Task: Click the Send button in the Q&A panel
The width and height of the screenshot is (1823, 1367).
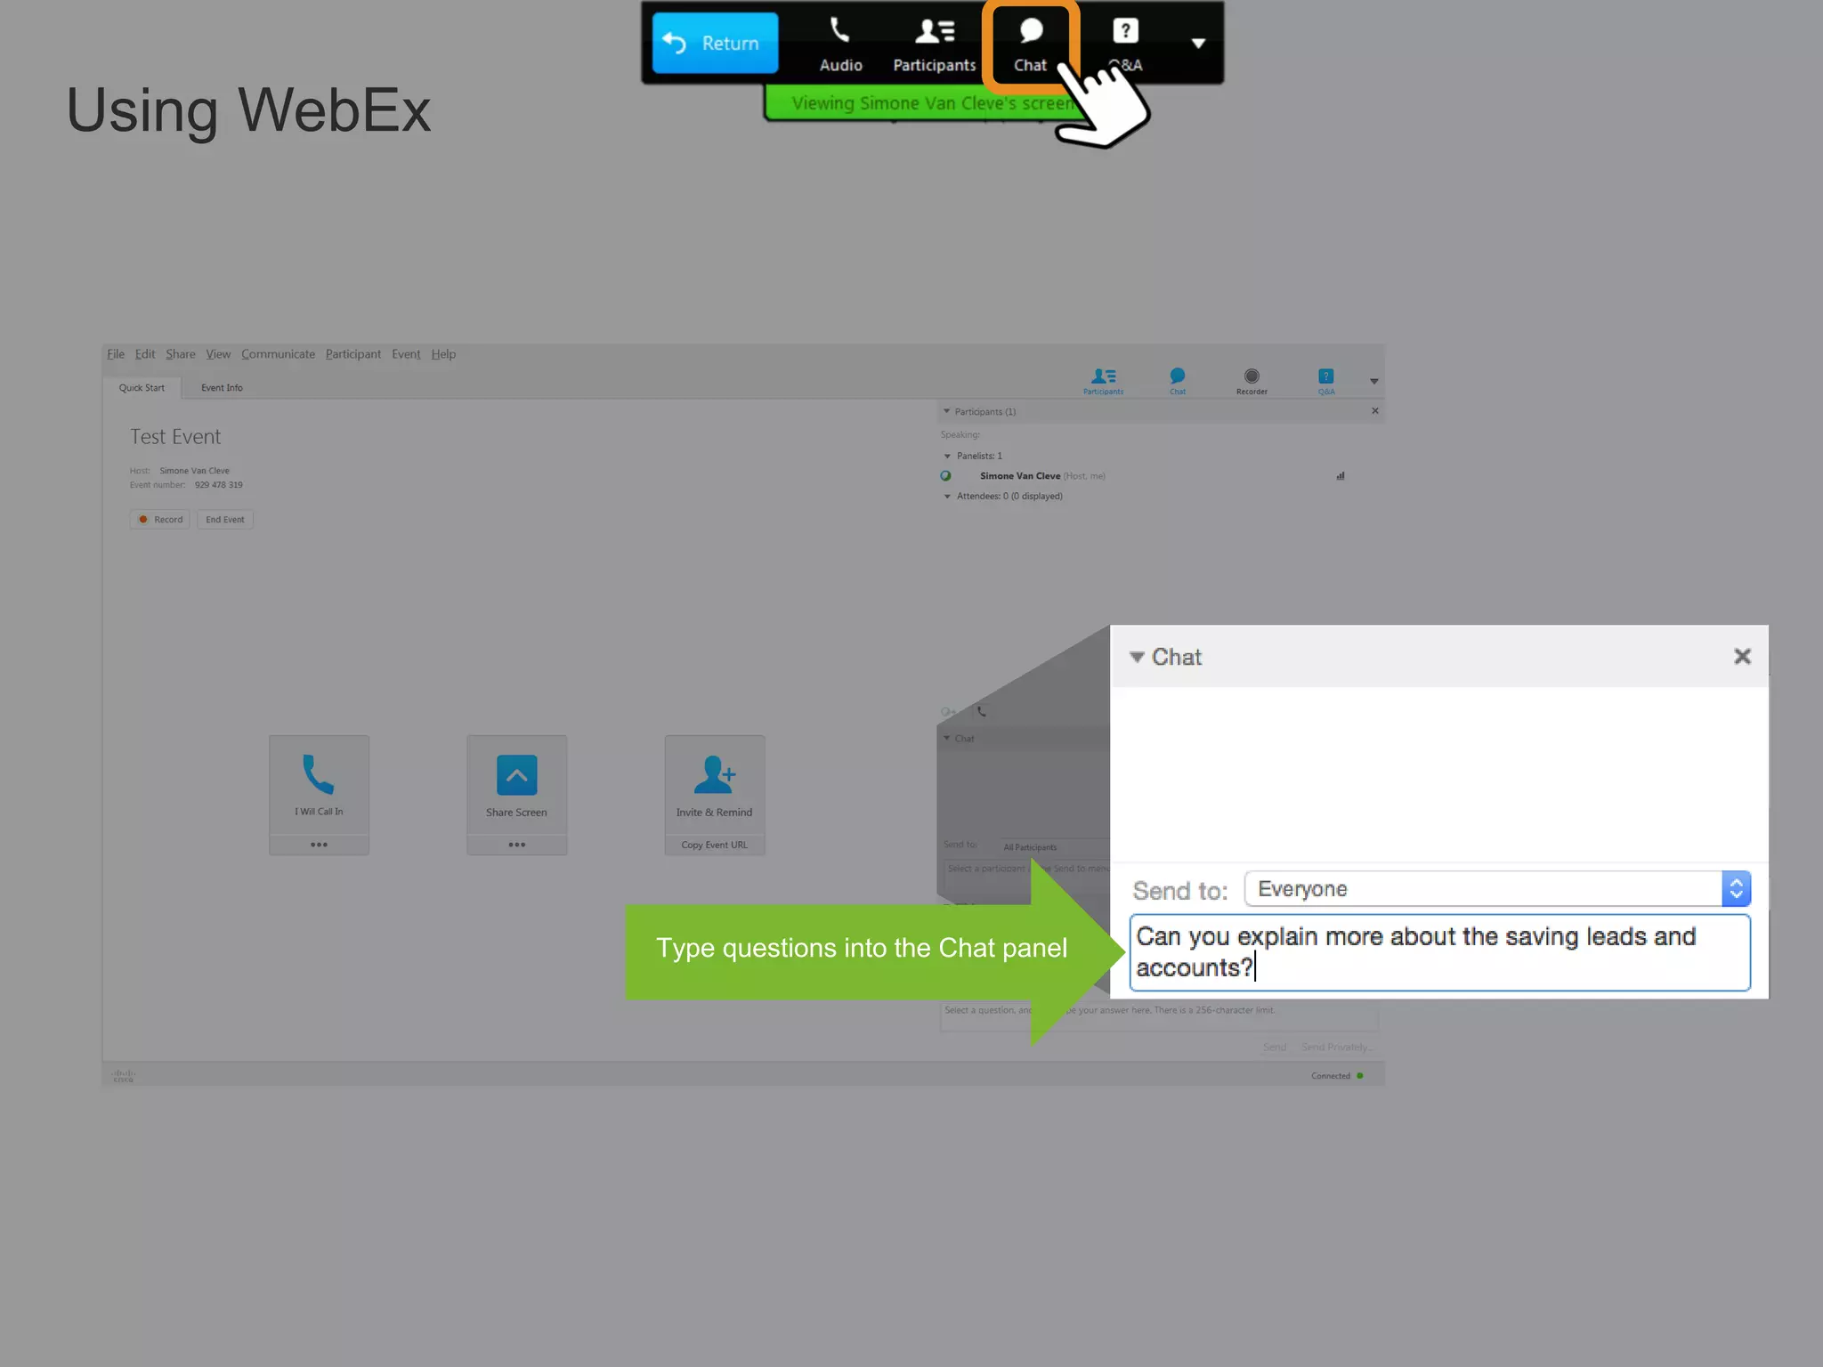Action: pos(1275,1047)
